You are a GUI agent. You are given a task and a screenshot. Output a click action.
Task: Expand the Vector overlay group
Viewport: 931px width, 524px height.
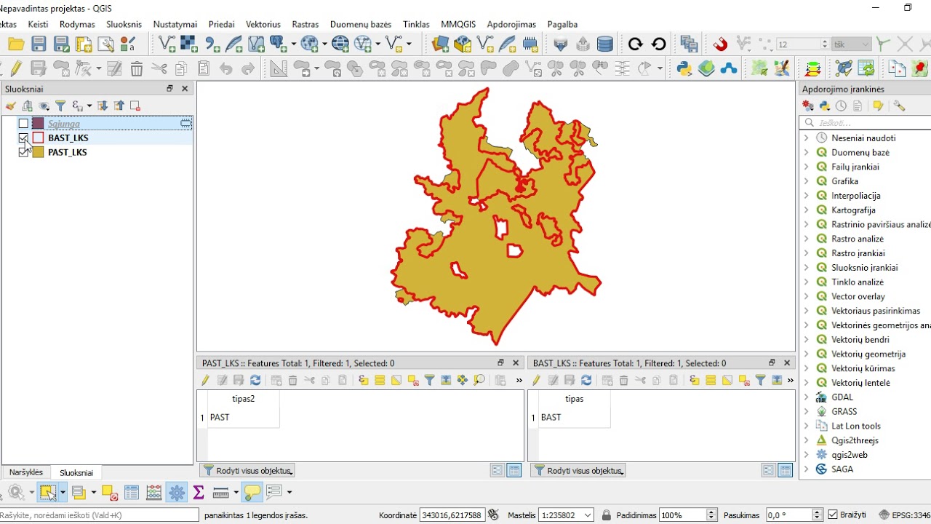point(806,296)
